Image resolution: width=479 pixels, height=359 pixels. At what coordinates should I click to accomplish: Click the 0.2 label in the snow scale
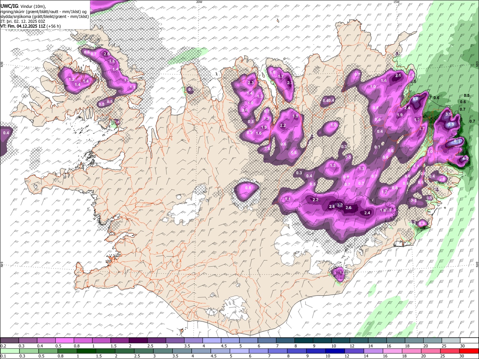(x=3, y=346)
